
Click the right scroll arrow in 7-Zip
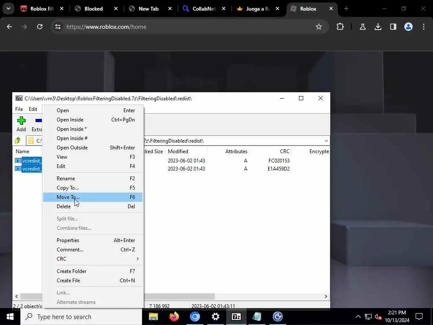coord(326,296)
